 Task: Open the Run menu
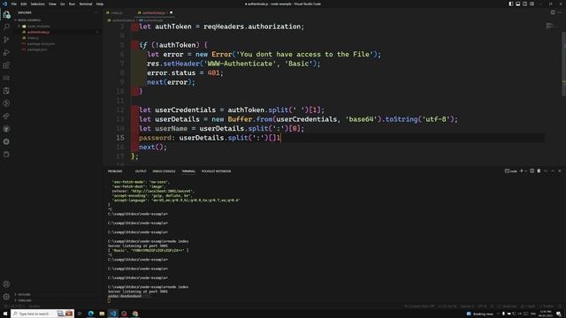pos(72,4)
